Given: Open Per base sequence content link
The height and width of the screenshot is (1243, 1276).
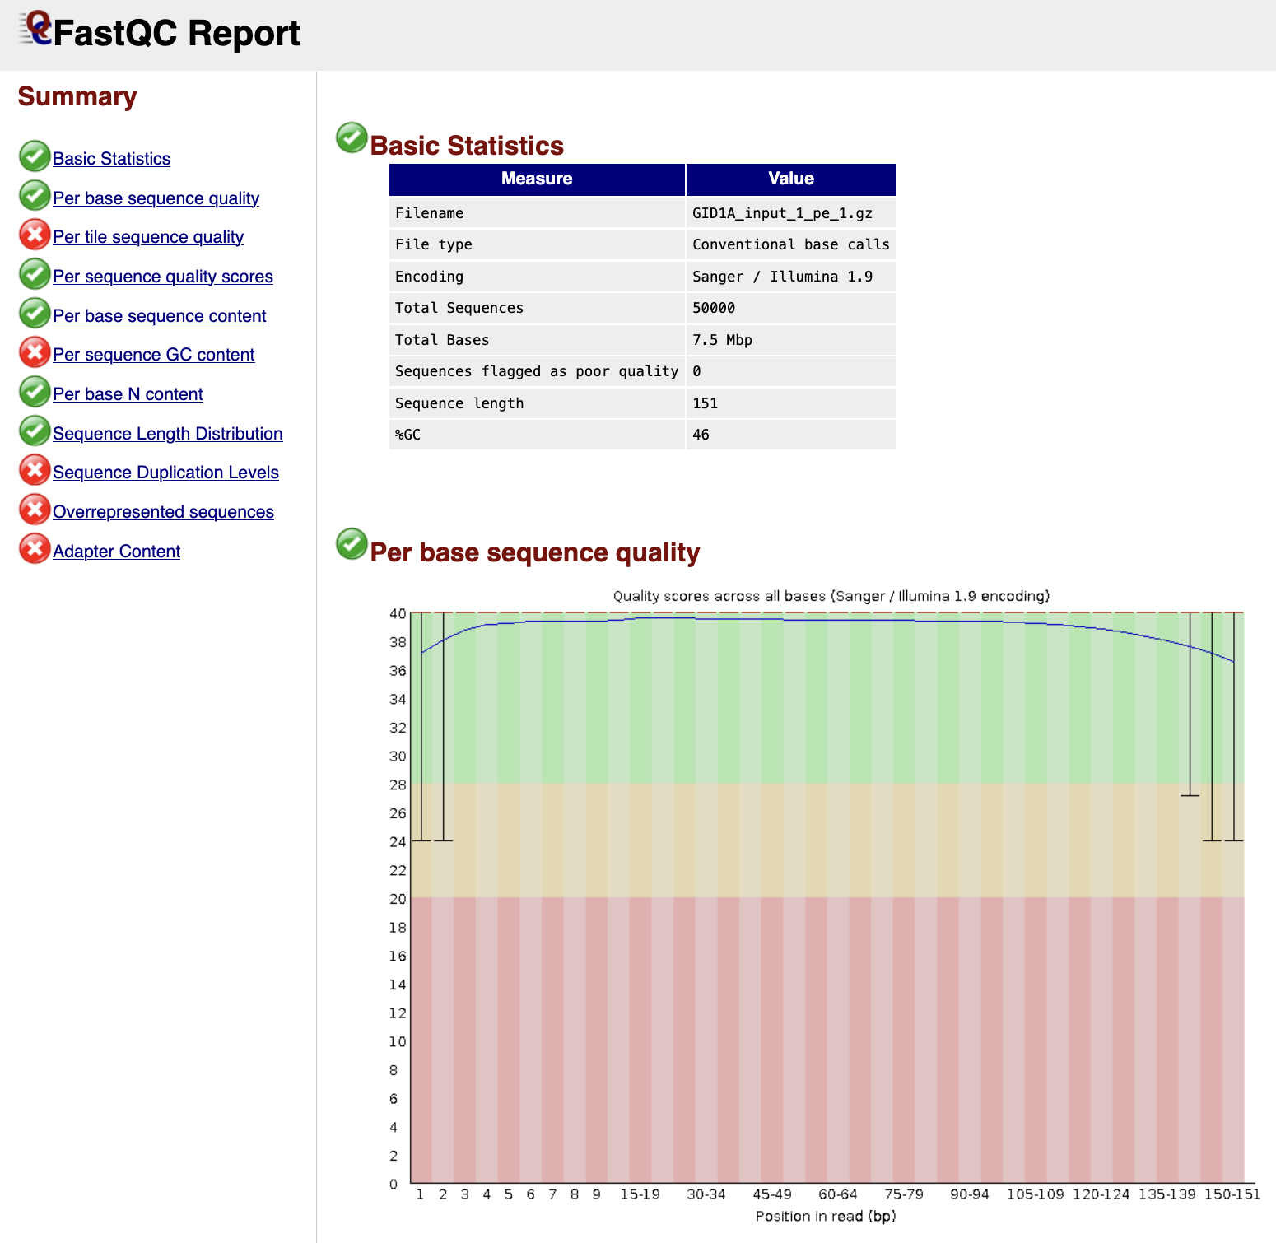Looking at the screenshot, I should click(160, 316).
